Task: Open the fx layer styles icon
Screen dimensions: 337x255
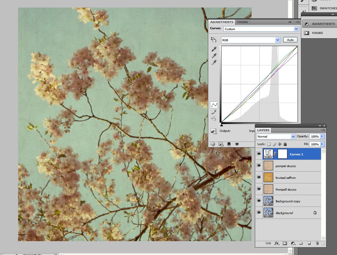Action: tap(277, 243)
